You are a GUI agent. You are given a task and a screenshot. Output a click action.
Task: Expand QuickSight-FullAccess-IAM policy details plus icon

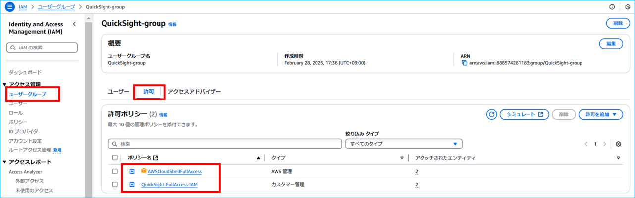point(132,185)
